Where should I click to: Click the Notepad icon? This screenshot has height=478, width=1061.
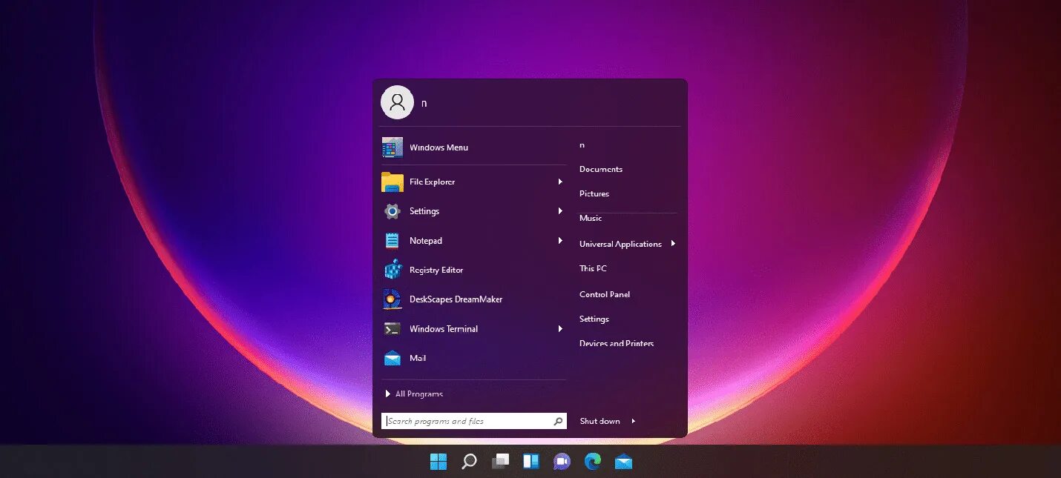392,241
